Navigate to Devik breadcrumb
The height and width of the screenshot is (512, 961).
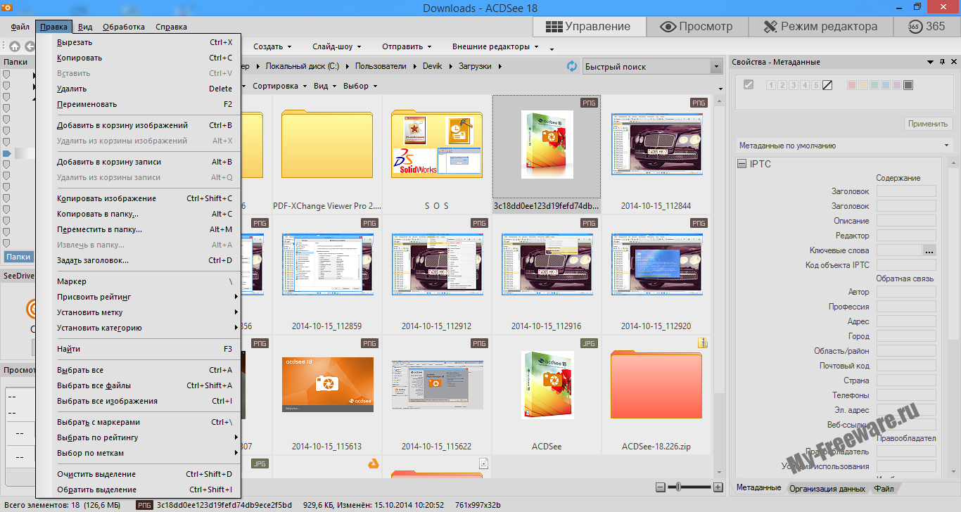pyautogui.click(x=433, y=66)
